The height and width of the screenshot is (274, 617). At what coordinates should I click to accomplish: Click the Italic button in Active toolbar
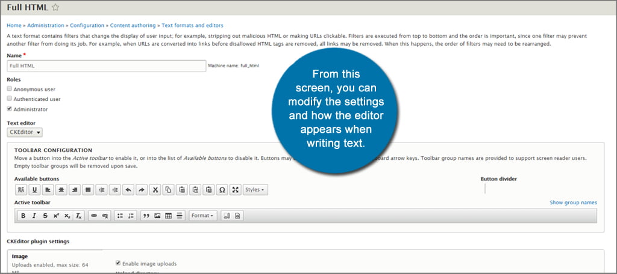tap(34, 216)
